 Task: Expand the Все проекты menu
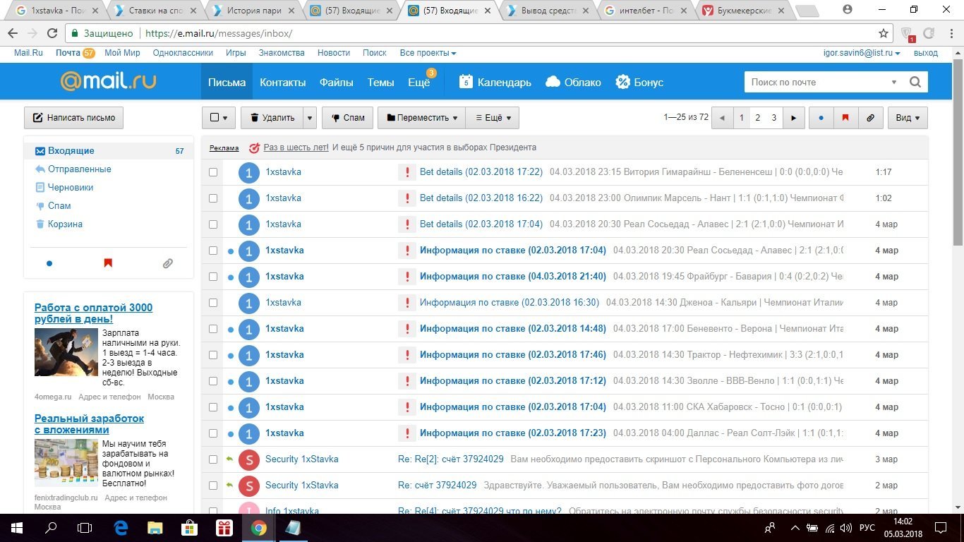coord(428,53)
